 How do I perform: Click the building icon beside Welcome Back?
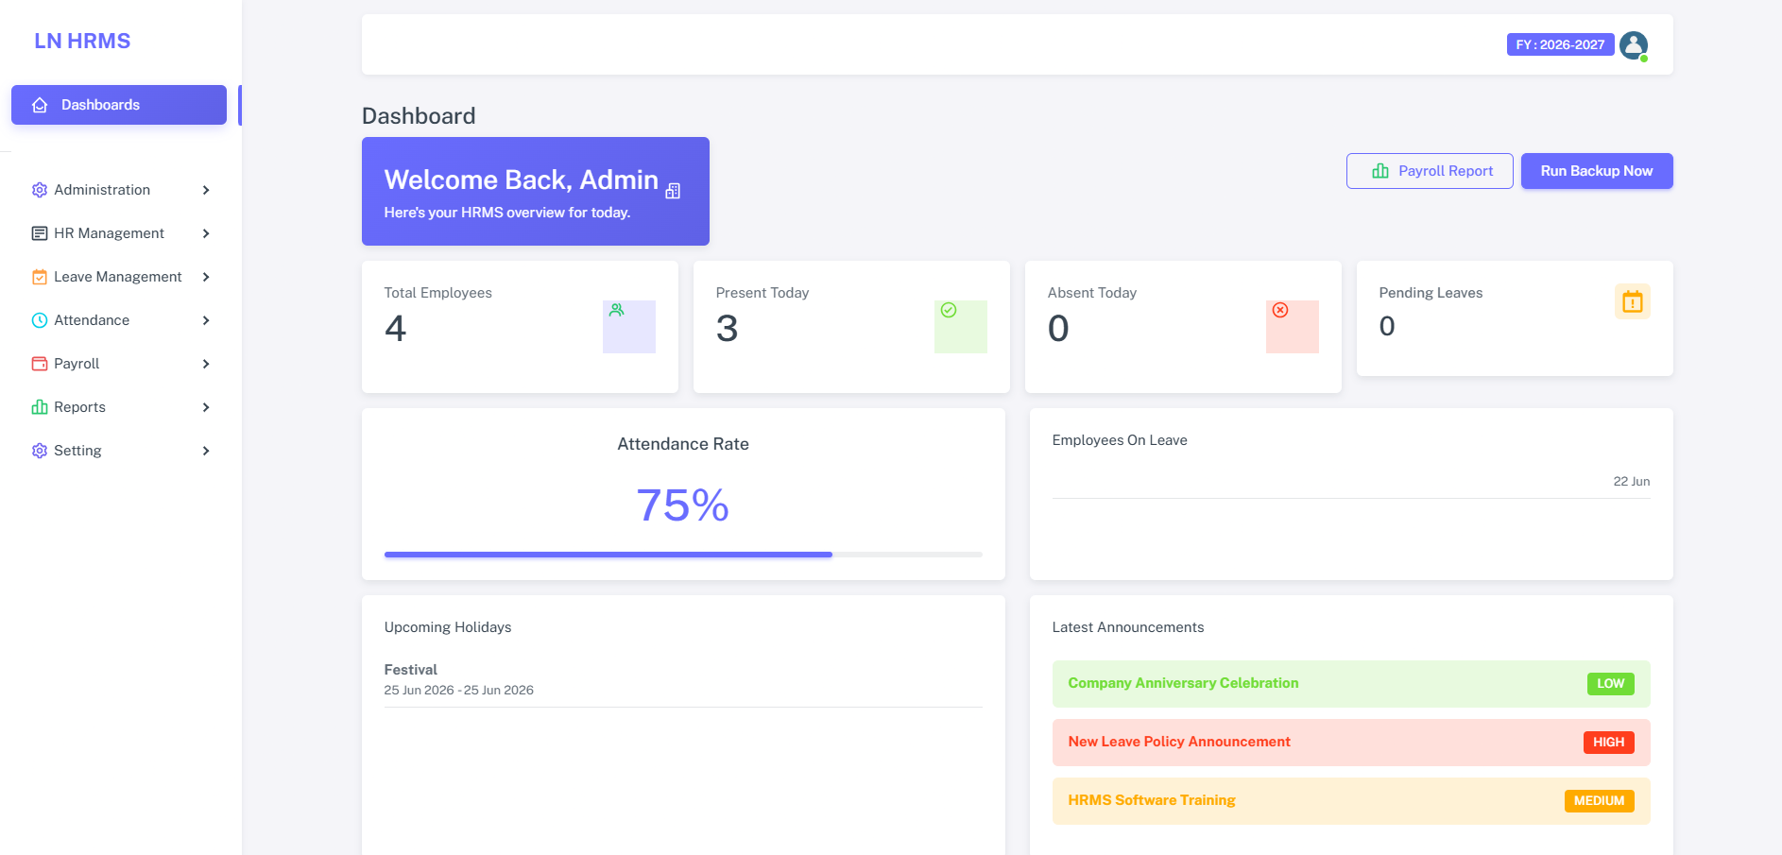[x=673, y=191]
